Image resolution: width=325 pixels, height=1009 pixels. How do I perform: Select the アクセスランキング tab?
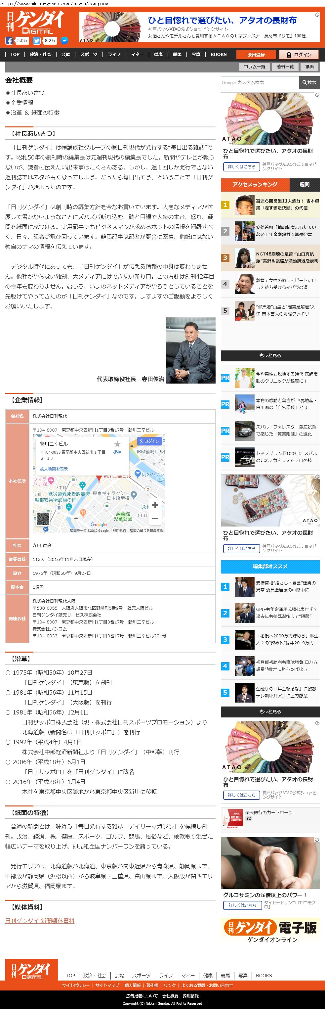pos(255,184)
